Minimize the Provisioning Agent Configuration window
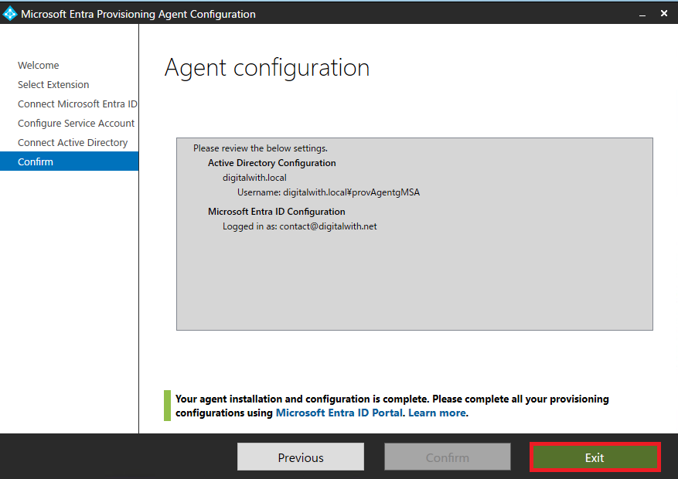Screen dimensions: 678x479 [641, 14]
